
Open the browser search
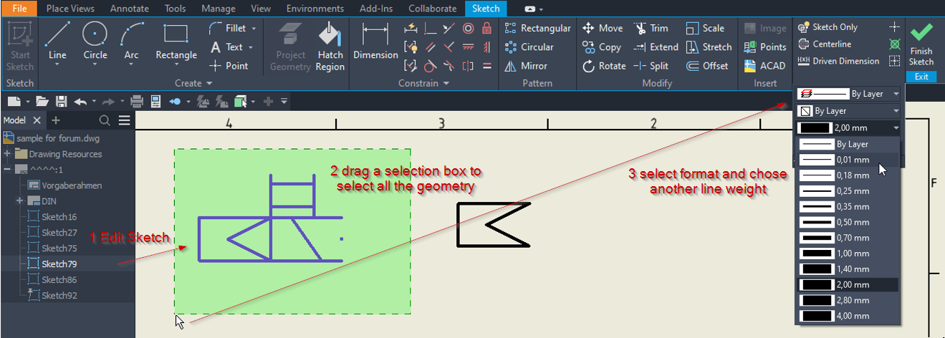[105, 120]
